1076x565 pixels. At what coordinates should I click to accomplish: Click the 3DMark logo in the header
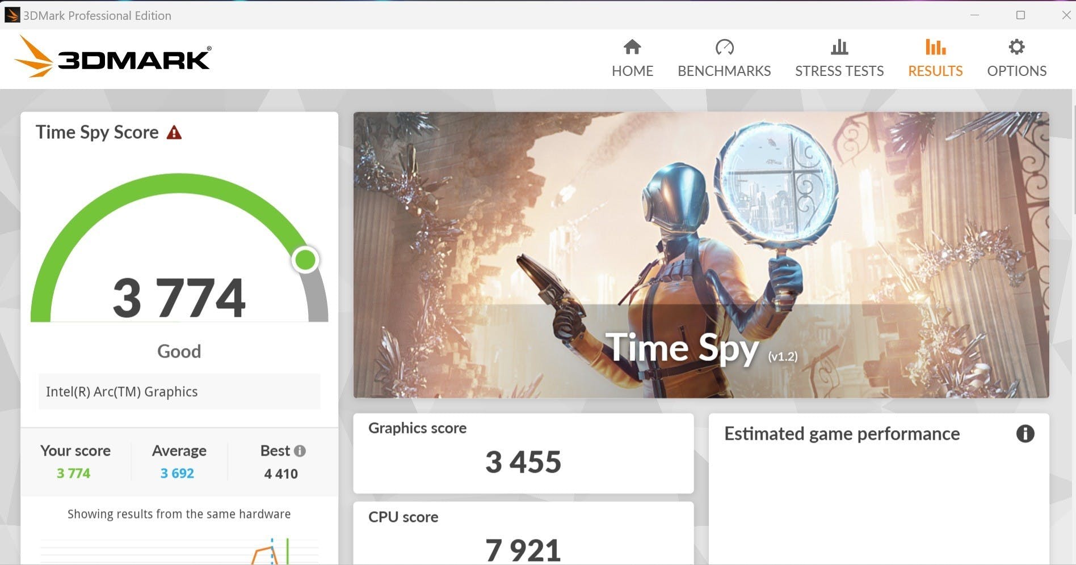coord(112,57)
